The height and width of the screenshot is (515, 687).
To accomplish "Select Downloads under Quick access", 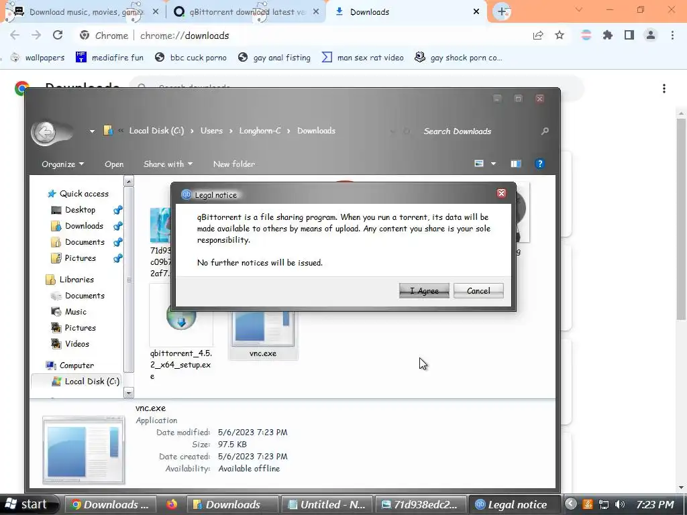I will [x=78, y=226].
